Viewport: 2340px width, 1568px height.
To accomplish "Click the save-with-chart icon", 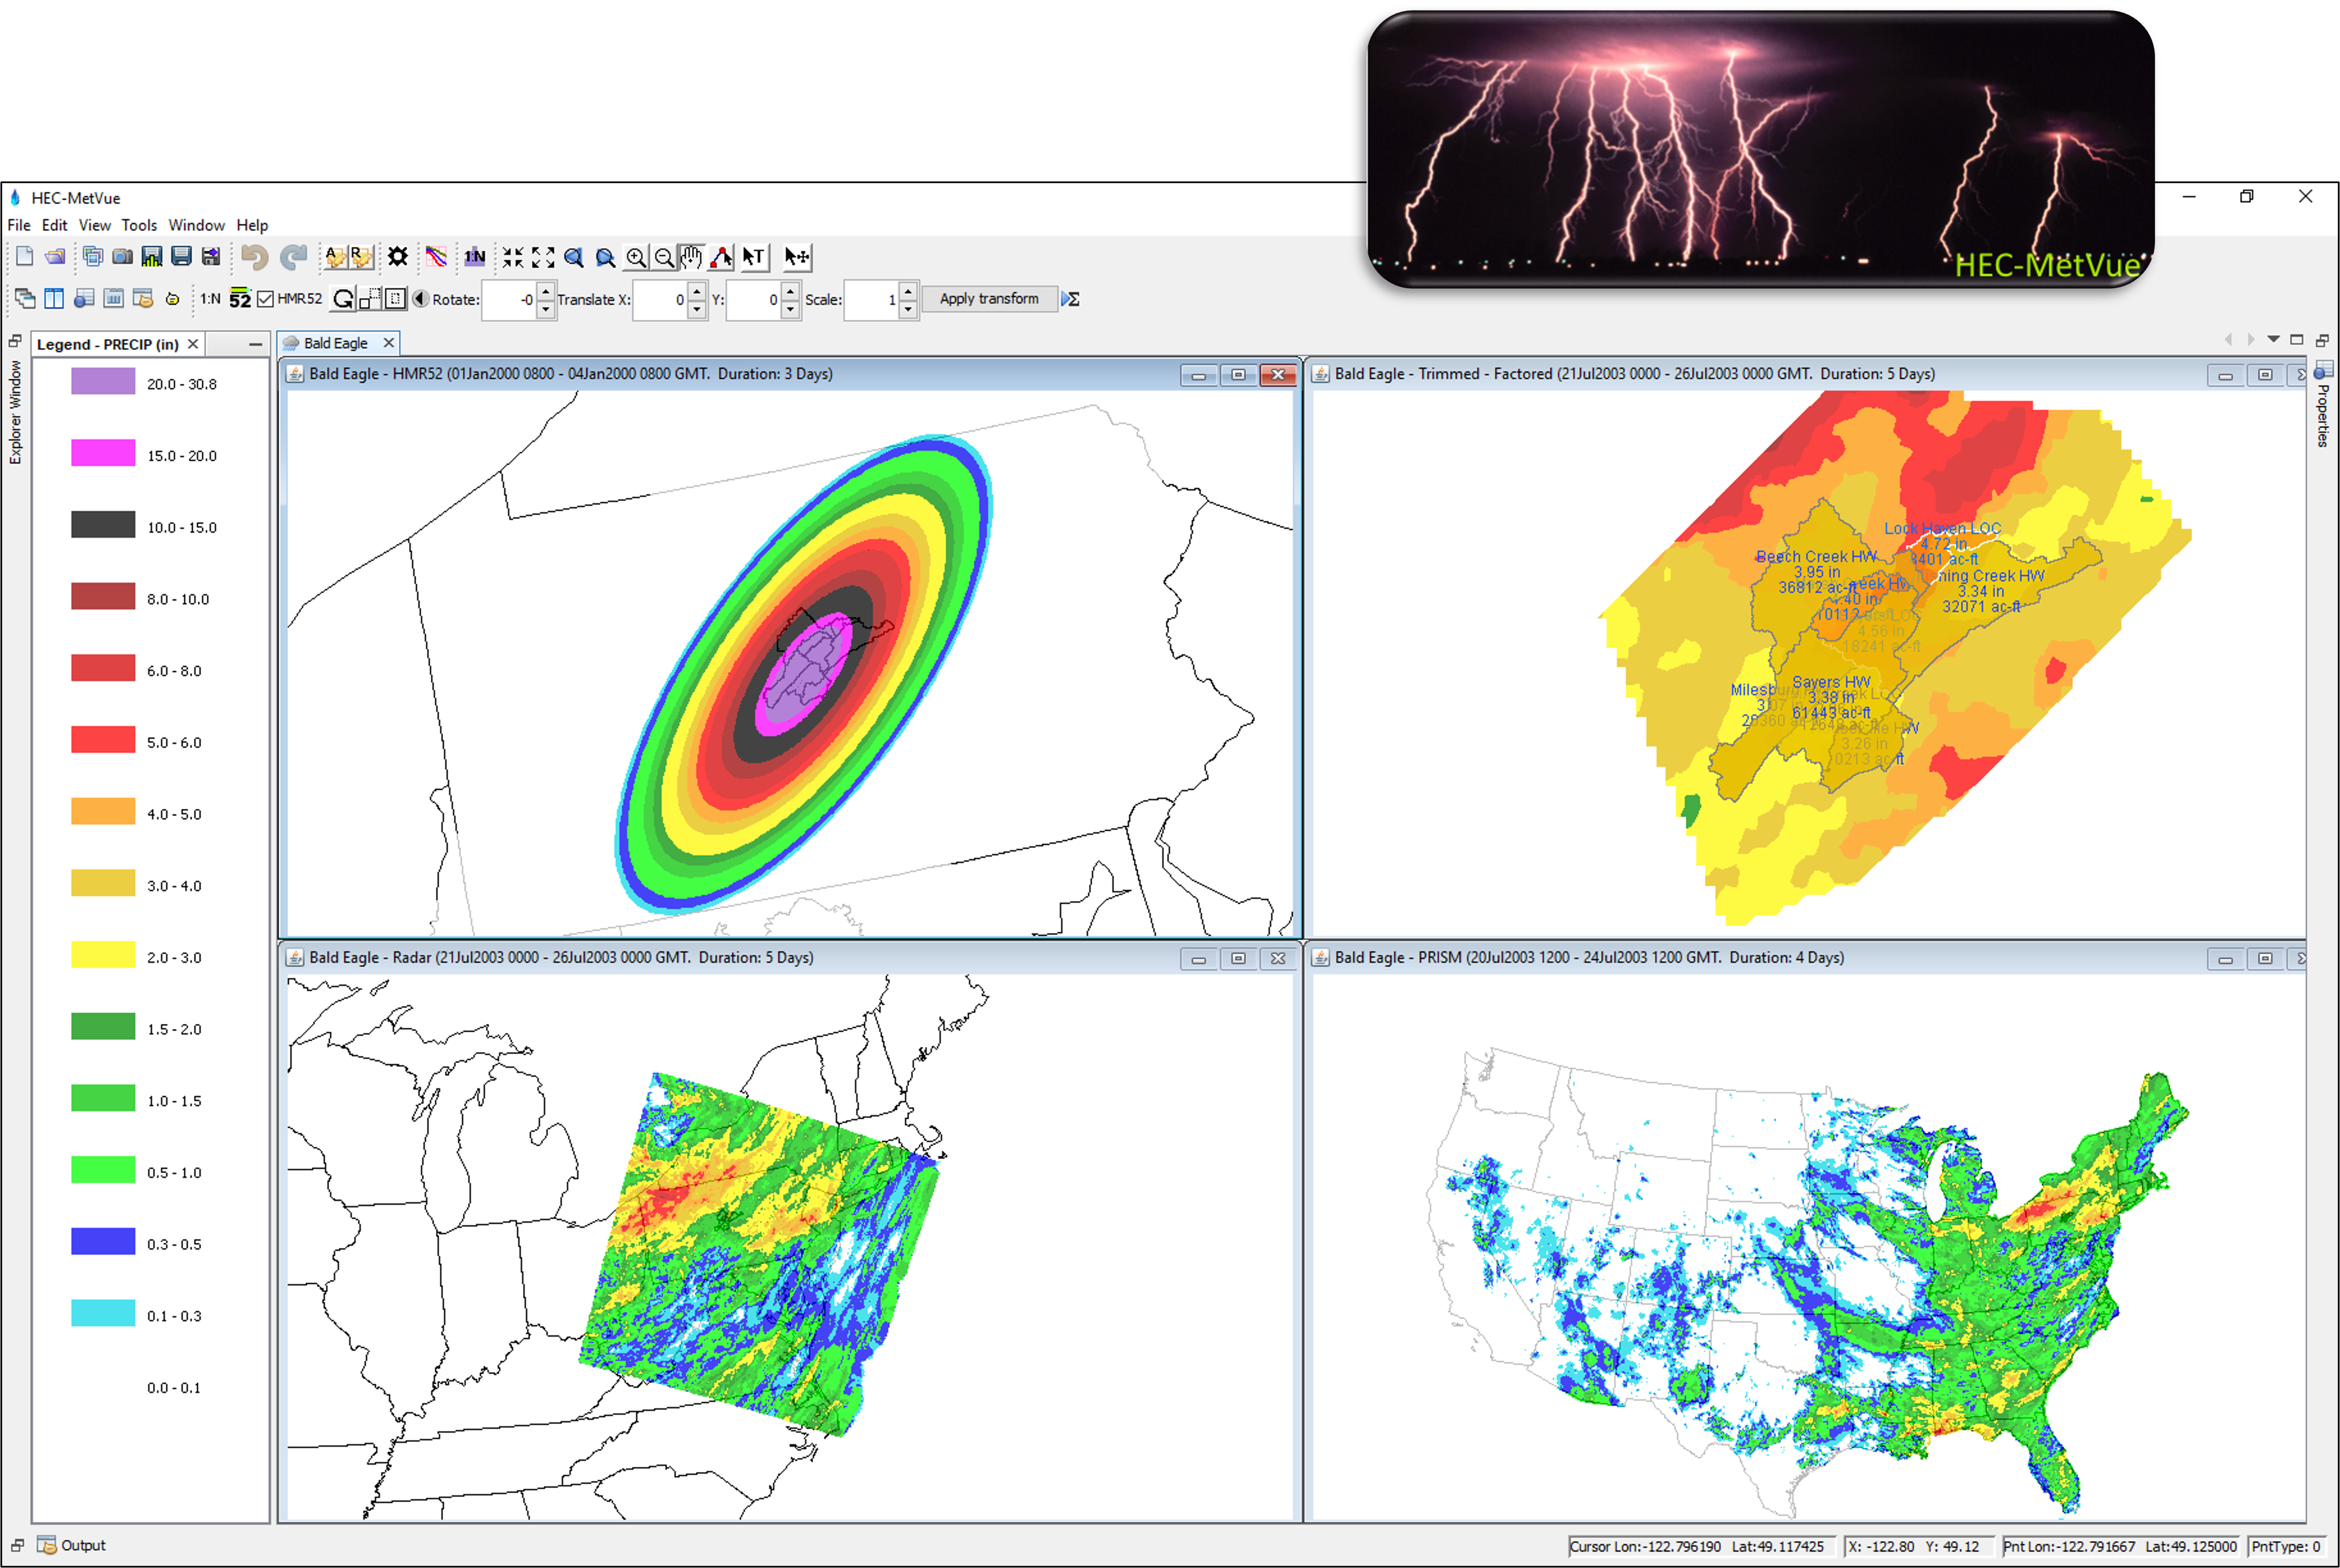I will (152, 257).
